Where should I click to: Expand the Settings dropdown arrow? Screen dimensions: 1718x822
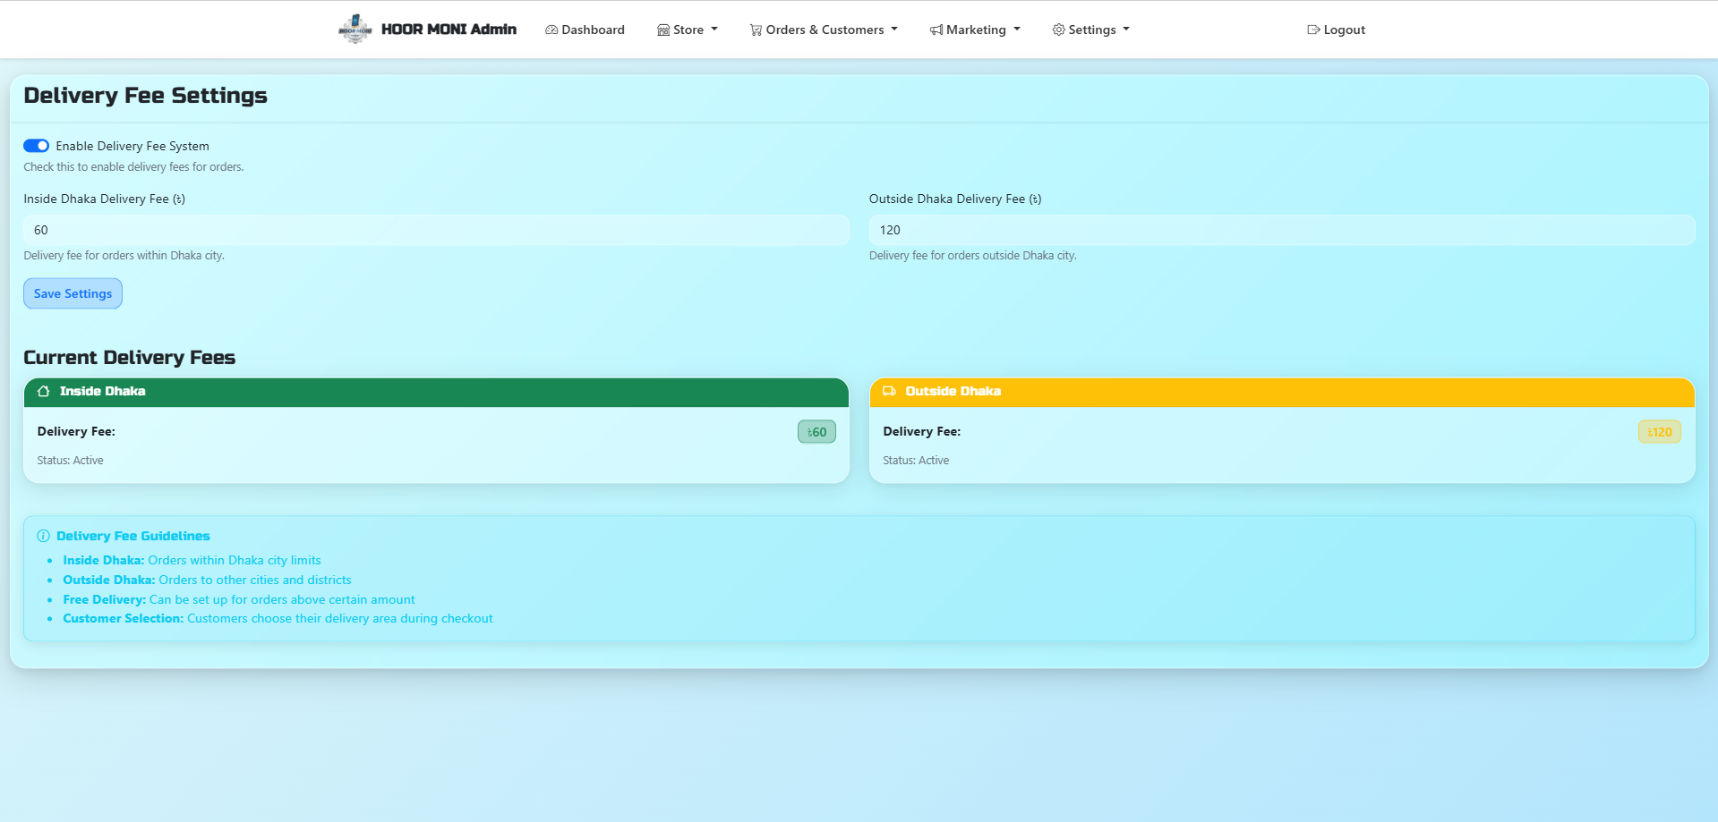(1126, 30)
